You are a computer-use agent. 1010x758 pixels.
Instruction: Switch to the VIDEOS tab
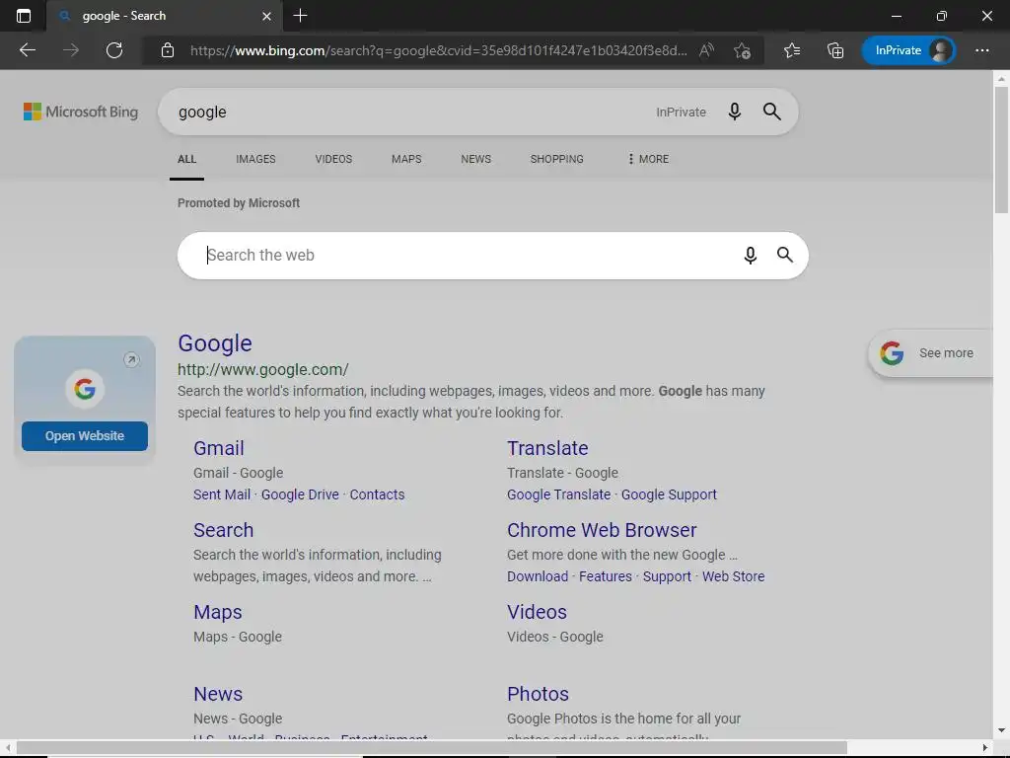(333, 159)
